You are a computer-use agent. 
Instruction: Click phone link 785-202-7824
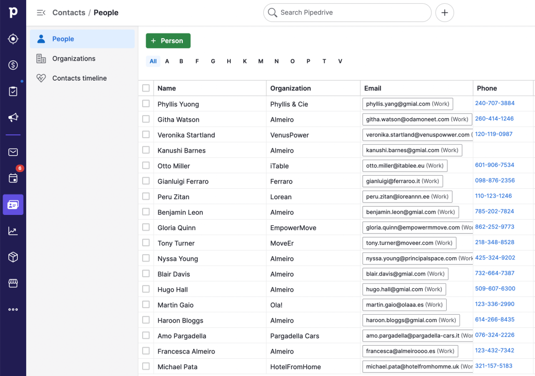coord(494,211)
